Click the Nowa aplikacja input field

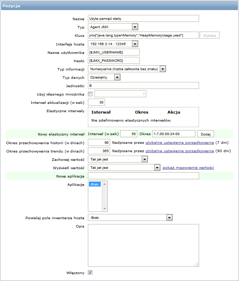(x=143, y=176)
